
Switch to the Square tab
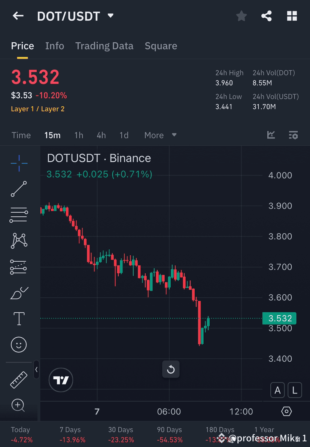point(161,46)
